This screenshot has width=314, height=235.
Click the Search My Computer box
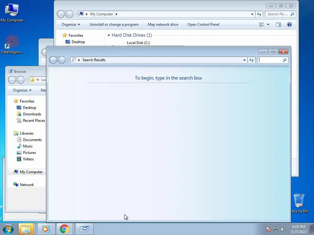[281, 14]
